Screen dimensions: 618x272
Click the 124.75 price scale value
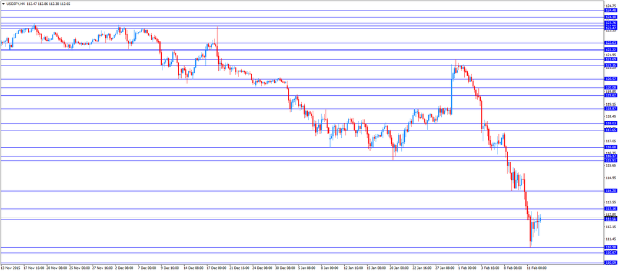[611, 6]
